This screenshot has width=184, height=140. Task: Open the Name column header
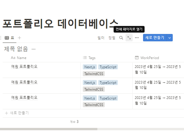coord(18,58)
